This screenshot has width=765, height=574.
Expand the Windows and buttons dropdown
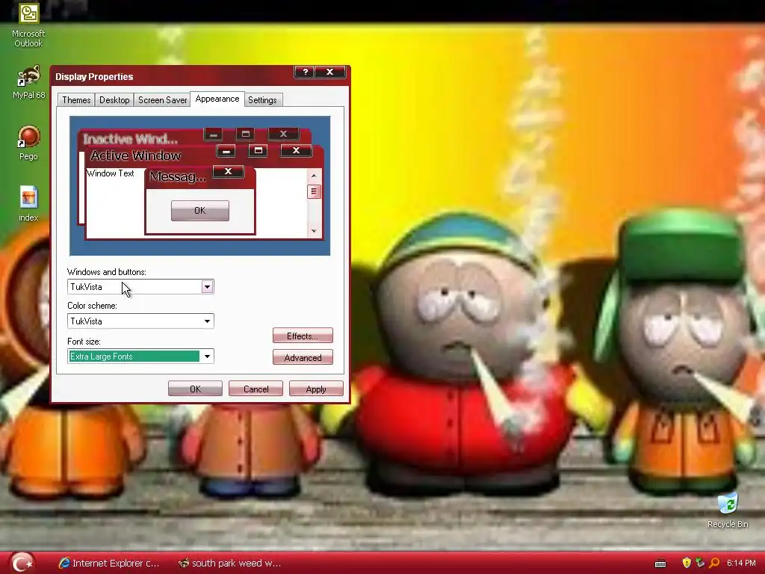pos(207,286)
